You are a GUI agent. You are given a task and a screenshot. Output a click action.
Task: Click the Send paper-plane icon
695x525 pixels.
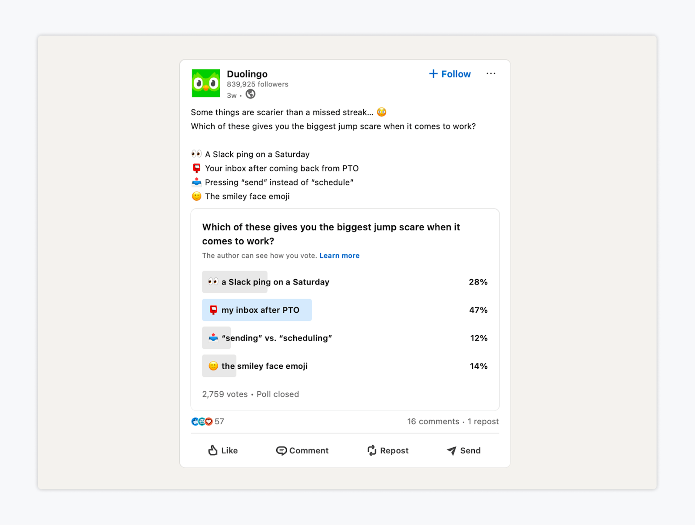(451, 451)
